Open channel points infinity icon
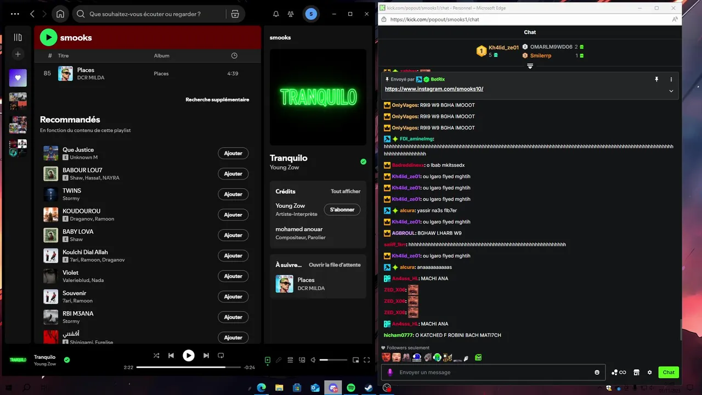 [x=619, y=373]
